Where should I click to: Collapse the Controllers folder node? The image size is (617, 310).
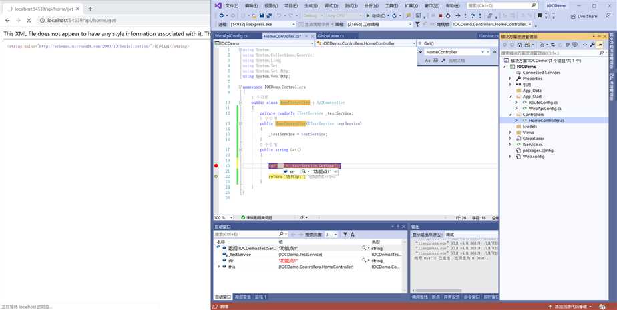click(x=510, y=115)
